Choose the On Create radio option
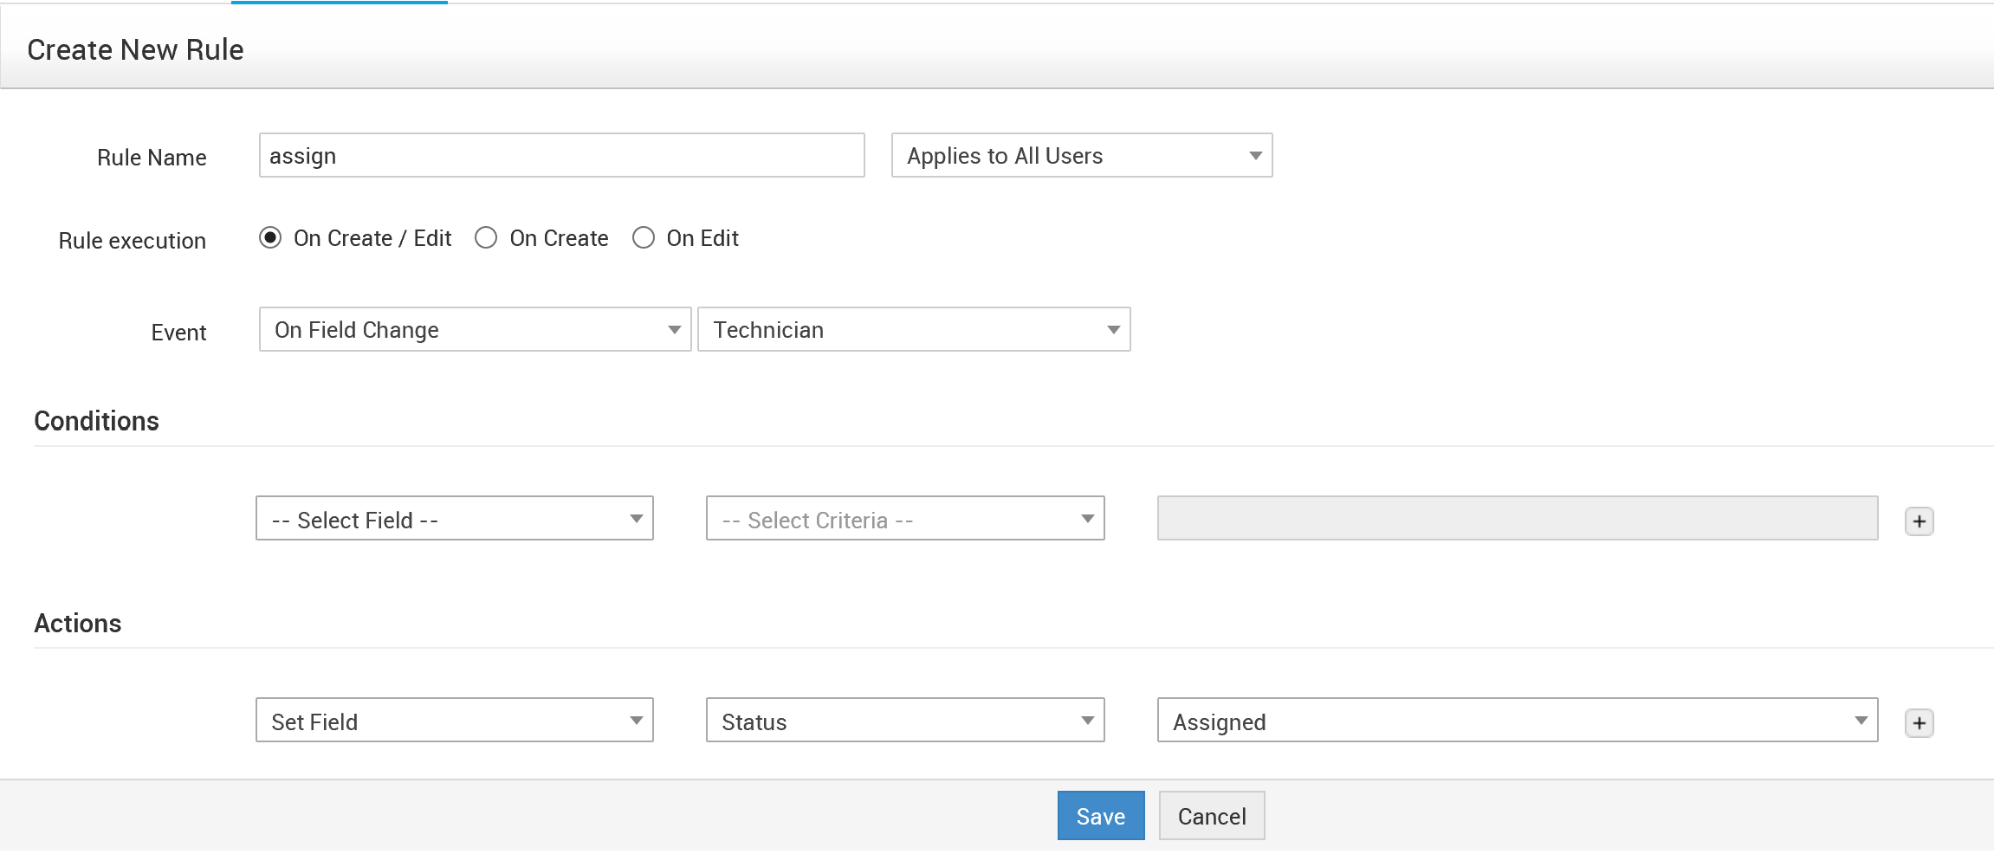The width and height of the screenshot is (1994, 854). (x=486, y=238)
